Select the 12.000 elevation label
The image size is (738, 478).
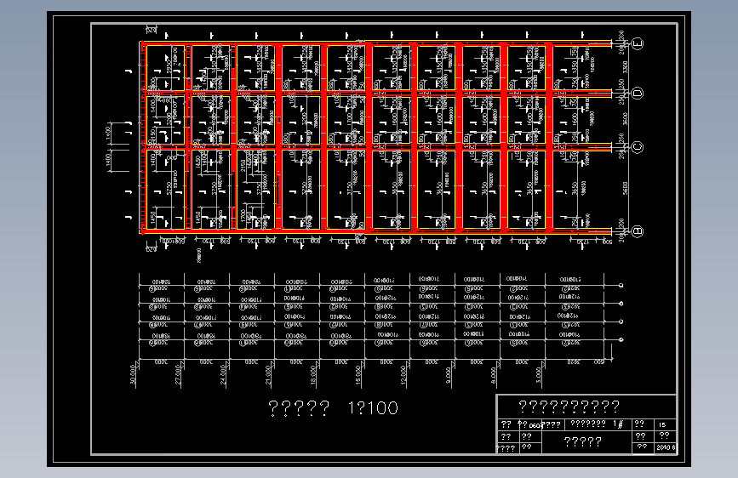403,375
